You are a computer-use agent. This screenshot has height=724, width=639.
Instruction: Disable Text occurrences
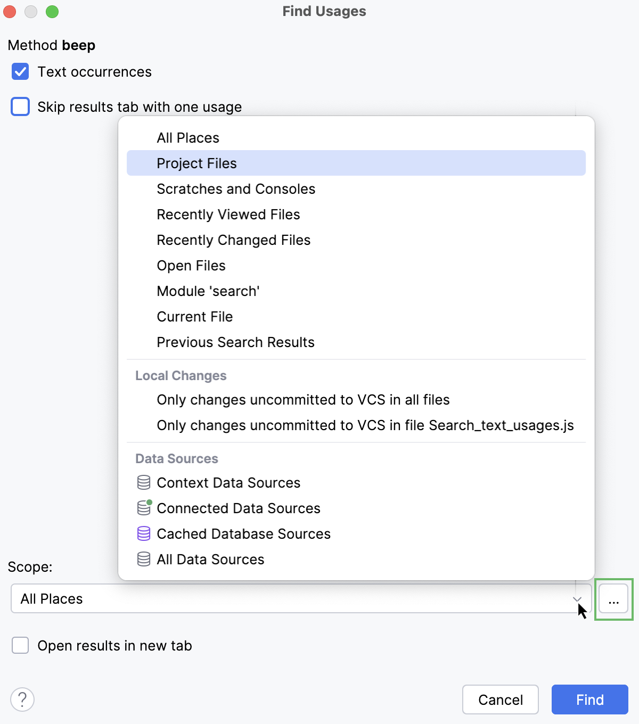pos(20,71)
